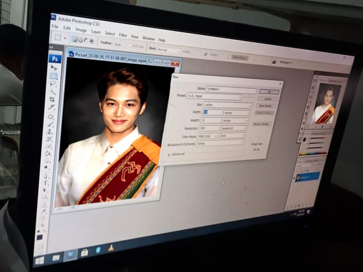Choose Subtract from Selection mode icon
The width and height of the screenshot is (363, 272).
pyautogui.click(x=86, y=40)
